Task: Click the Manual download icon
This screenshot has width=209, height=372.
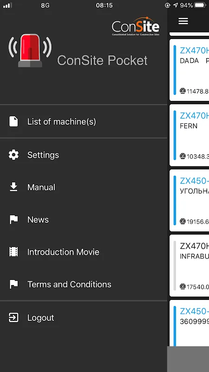Action: [13, 187]
